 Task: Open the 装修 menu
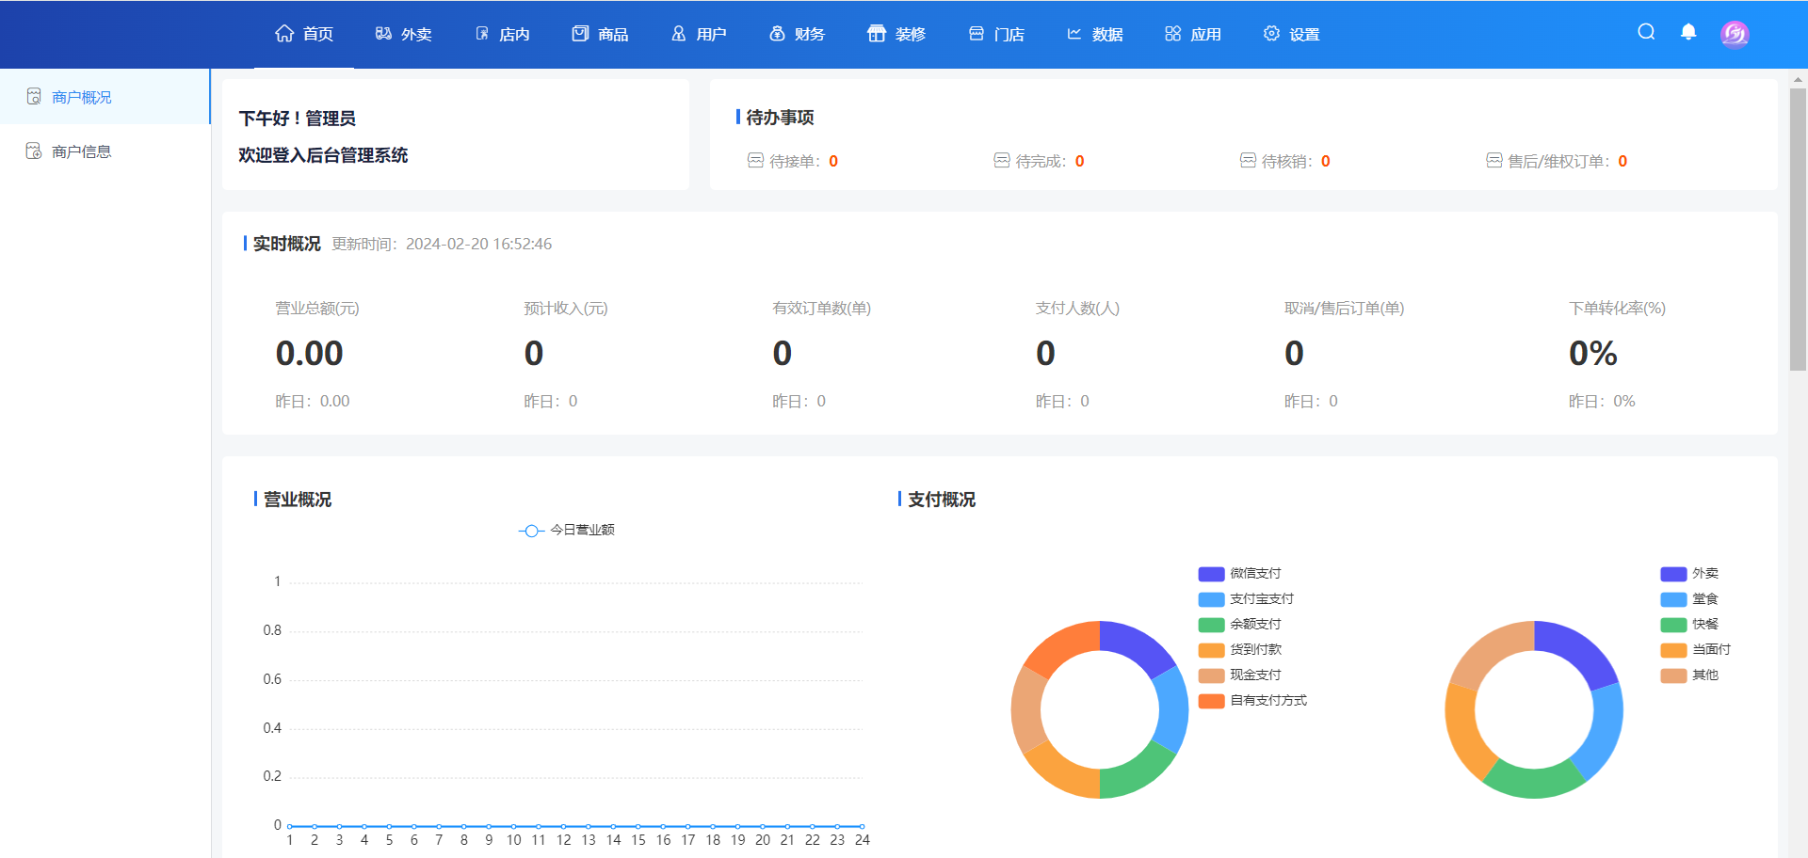(x=896, y=34)
